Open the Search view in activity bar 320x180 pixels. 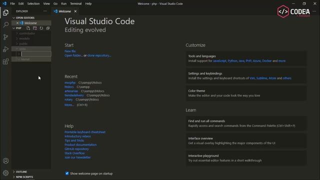(x=5, y=25)
